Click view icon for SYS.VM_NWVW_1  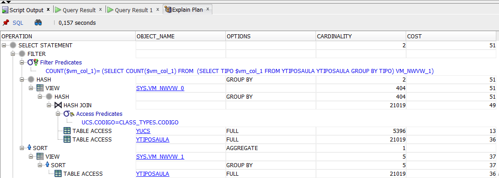(41, 157)
